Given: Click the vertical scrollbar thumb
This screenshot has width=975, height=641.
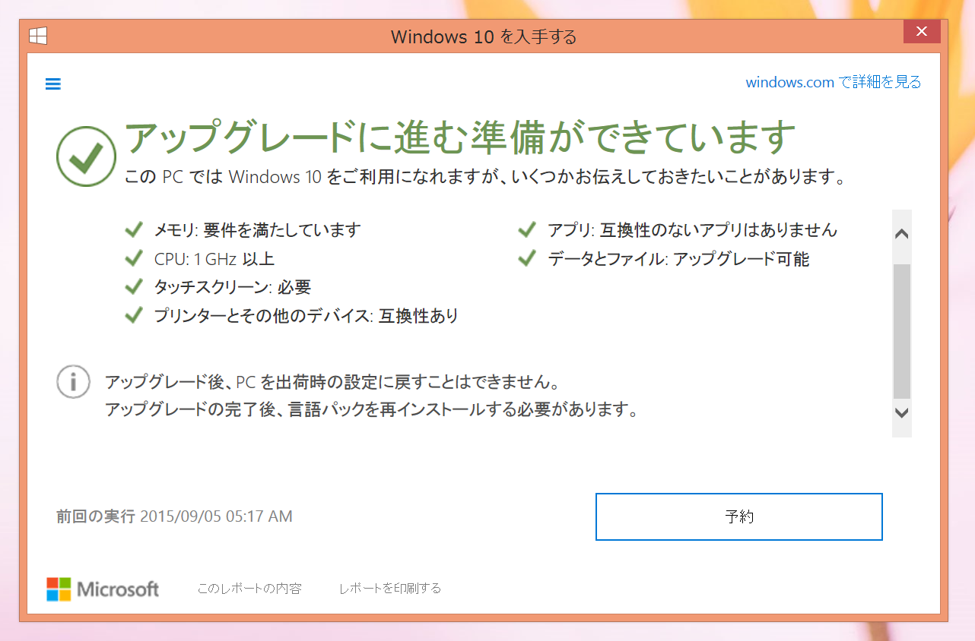Looking at the screenshot, I should pyautogui.click(x=902, y=331).
